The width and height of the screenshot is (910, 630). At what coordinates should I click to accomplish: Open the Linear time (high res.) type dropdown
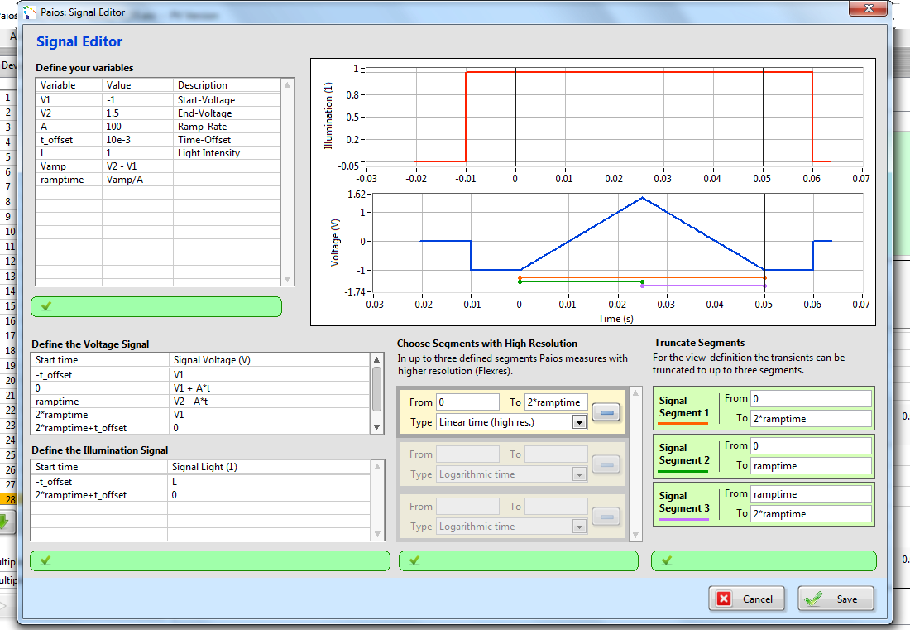[x=579, y=423]
